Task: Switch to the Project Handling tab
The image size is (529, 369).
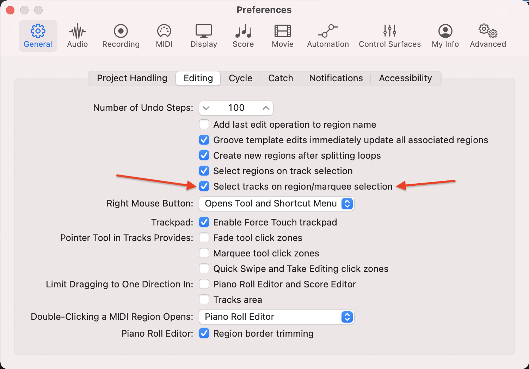Action: coord(132,78)
